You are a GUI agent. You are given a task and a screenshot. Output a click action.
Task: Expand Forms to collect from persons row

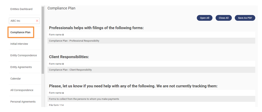tap(84, 99)
